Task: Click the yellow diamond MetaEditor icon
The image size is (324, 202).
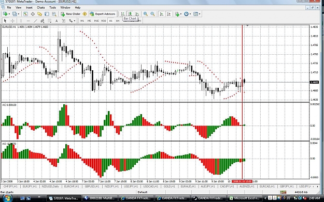Action: point(84,14)
